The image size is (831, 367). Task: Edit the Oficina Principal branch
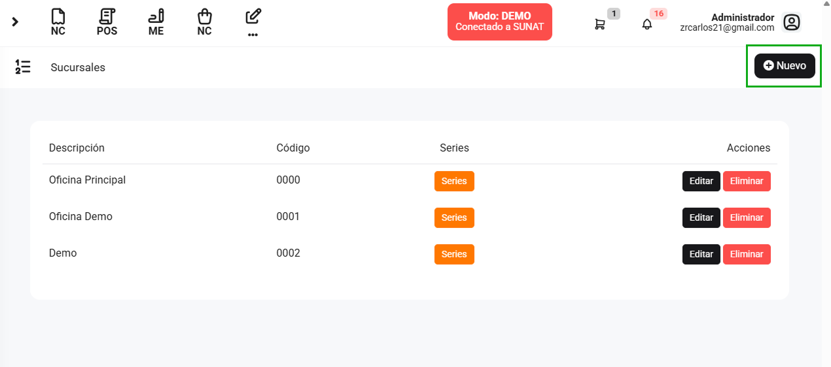point(701,181)
